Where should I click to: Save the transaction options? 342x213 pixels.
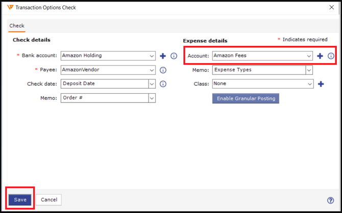[20, 200]
